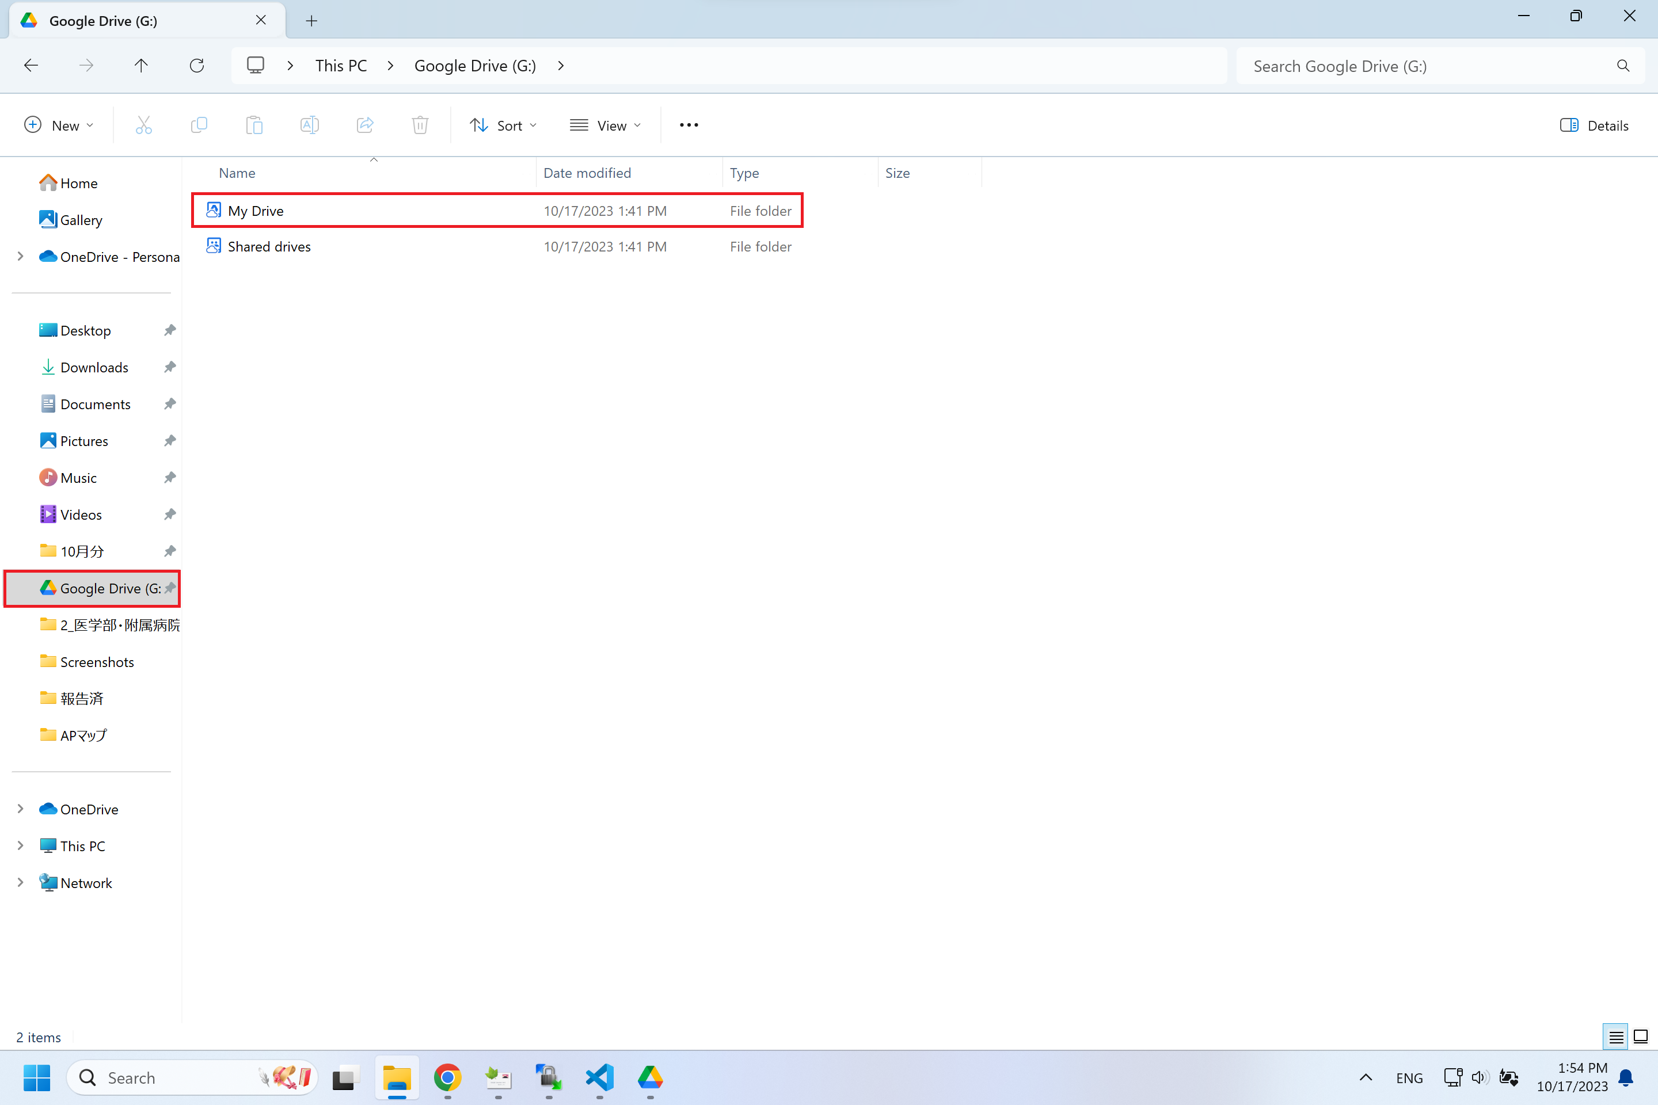Go up one folder level
The height and width of the screenshot is (1105, 1658).
click(141, 66)
